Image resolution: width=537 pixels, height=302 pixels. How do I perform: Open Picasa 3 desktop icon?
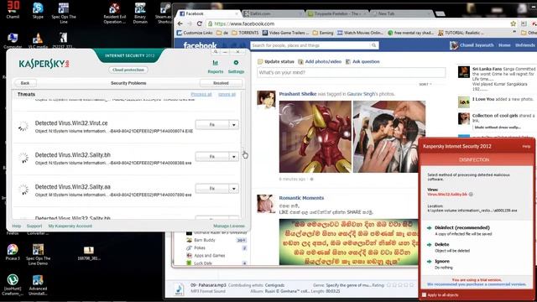[13, 250]
